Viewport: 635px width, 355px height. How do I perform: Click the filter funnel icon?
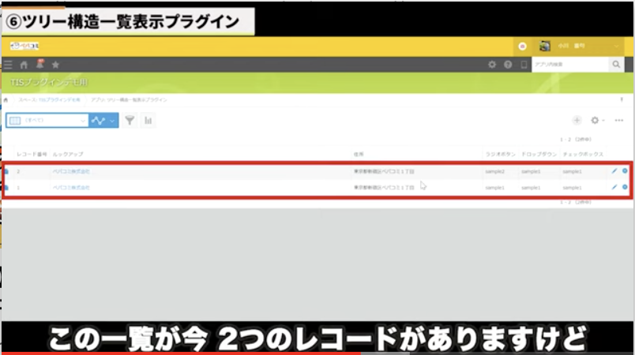130,121
